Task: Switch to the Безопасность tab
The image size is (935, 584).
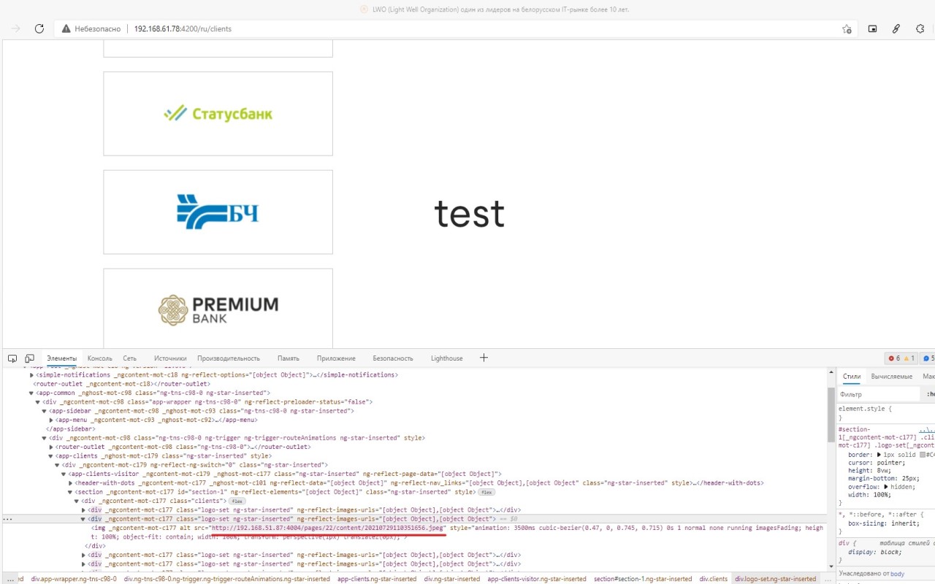Action: click(393, 358)
